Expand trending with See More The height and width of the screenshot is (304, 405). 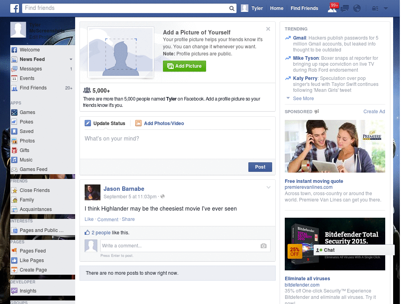pyautogui.click(x=303, y=99)
